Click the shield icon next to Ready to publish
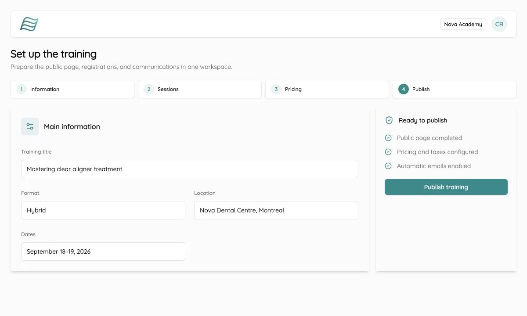 [x=389, y=120]
